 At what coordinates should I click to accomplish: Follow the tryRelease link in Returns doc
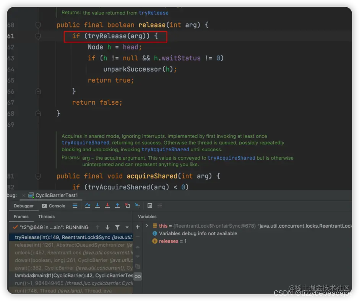click(154, 13)
